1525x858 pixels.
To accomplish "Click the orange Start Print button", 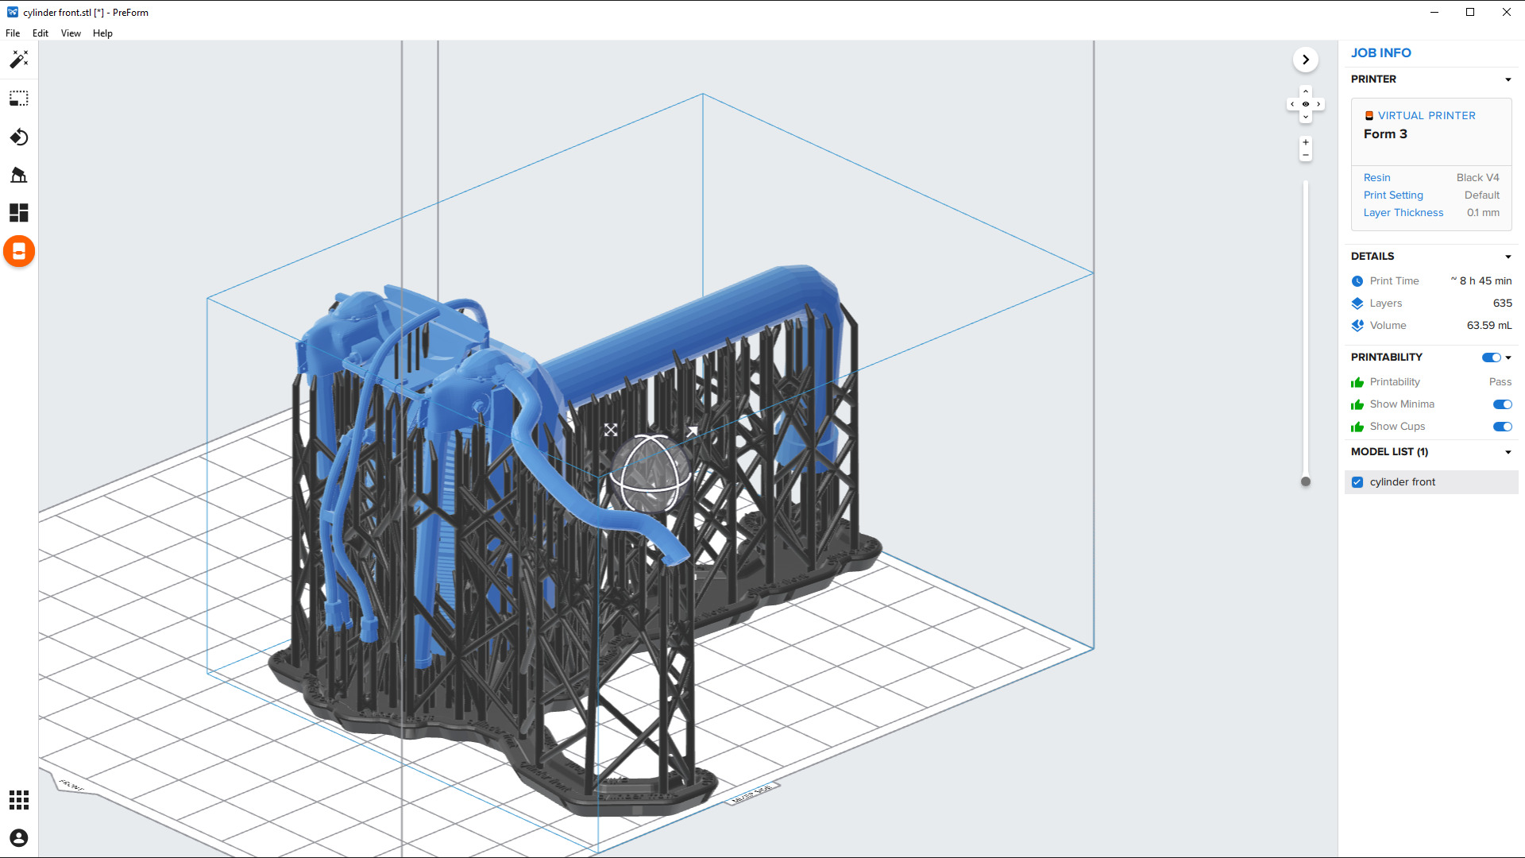I will pos(19,252).
